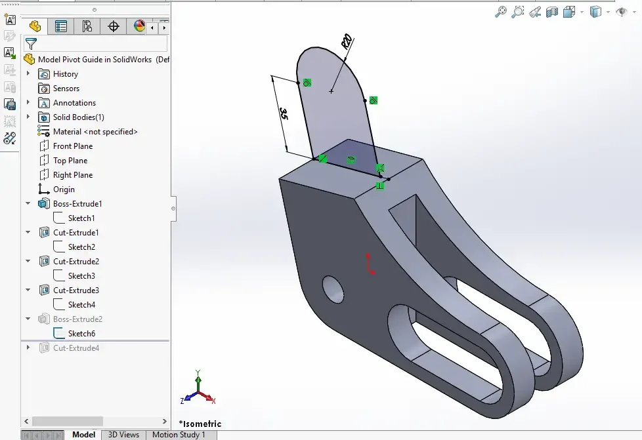
Task: Open the View Orientation dropdown arrow
Action: point(582,12)
